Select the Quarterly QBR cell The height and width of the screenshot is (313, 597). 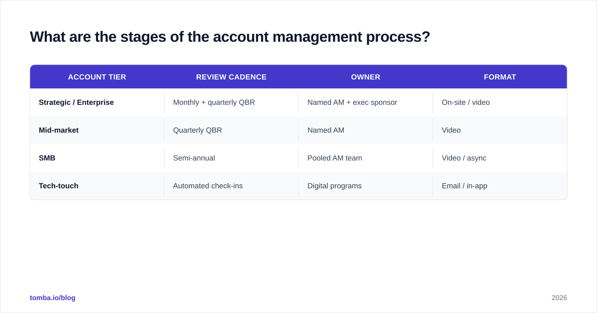[x=231, y=130]
